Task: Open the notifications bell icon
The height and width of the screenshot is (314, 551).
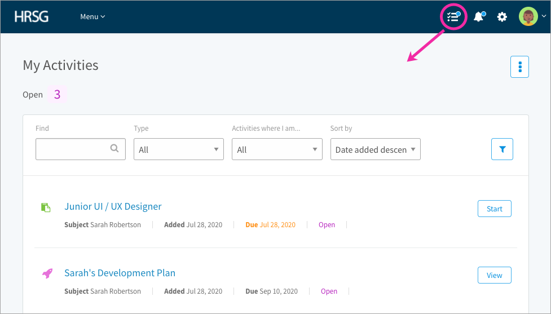Action: [479, 16]
